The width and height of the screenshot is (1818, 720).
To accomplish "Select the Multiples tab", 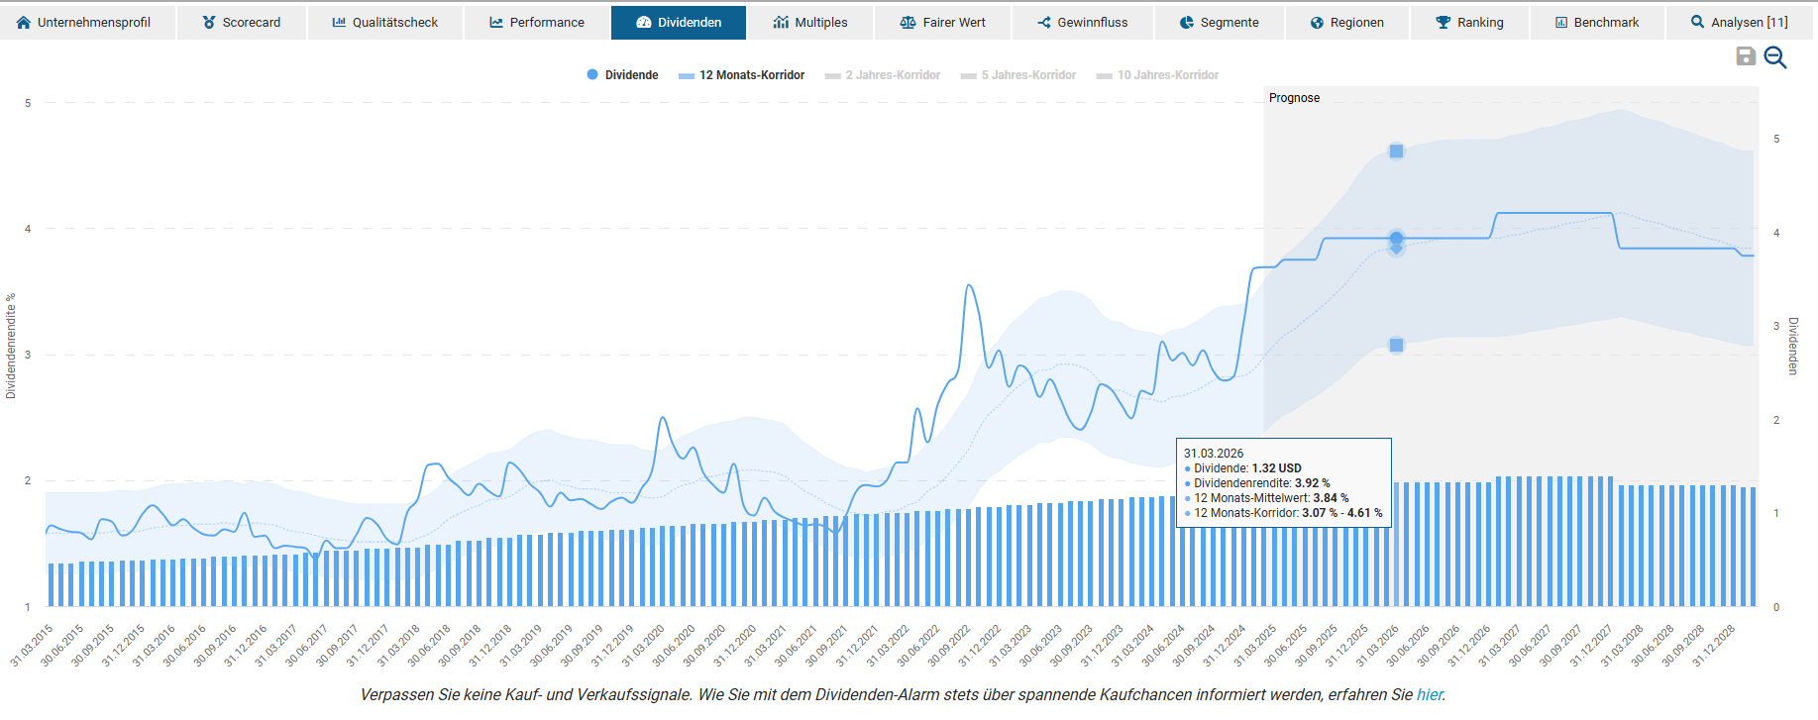I will [810, 22].
